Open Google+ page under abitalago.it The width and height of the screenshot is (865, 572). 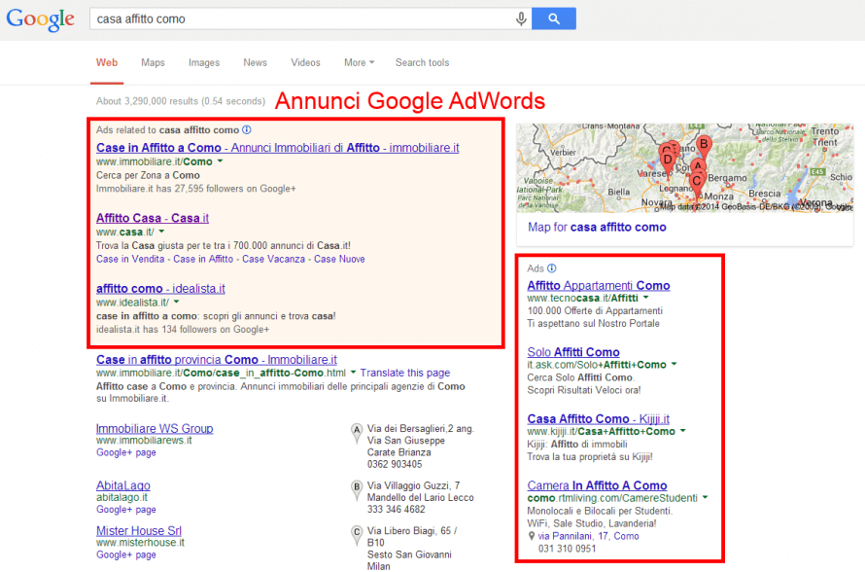tap(125, 510)
